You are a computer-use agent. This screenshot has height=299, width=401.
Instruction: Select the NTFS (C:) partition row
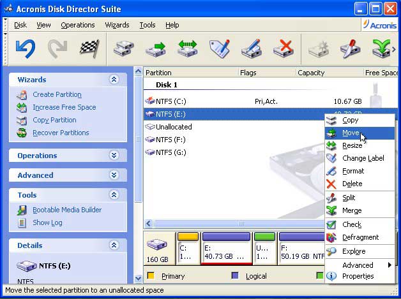(270, 101)
